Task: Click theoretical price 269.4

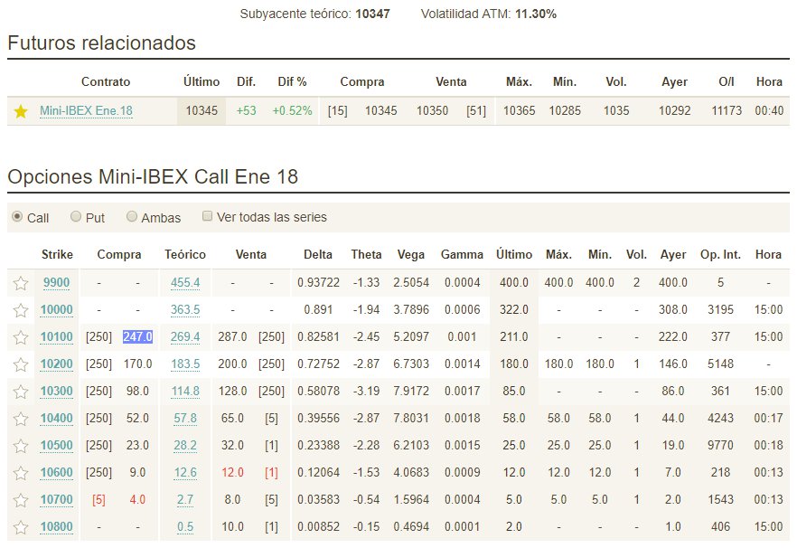Action: tap(185, 336)
